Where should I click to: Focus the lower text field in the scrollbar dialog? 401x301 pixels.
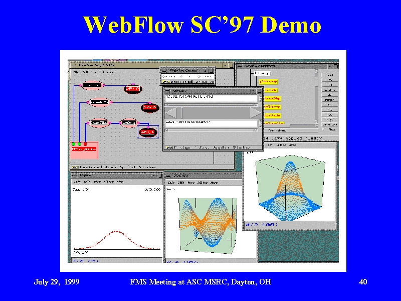tap(211, 123)
